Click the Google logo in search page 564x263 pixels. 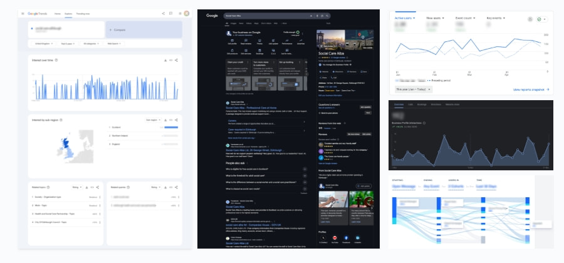tap(212, 16)
